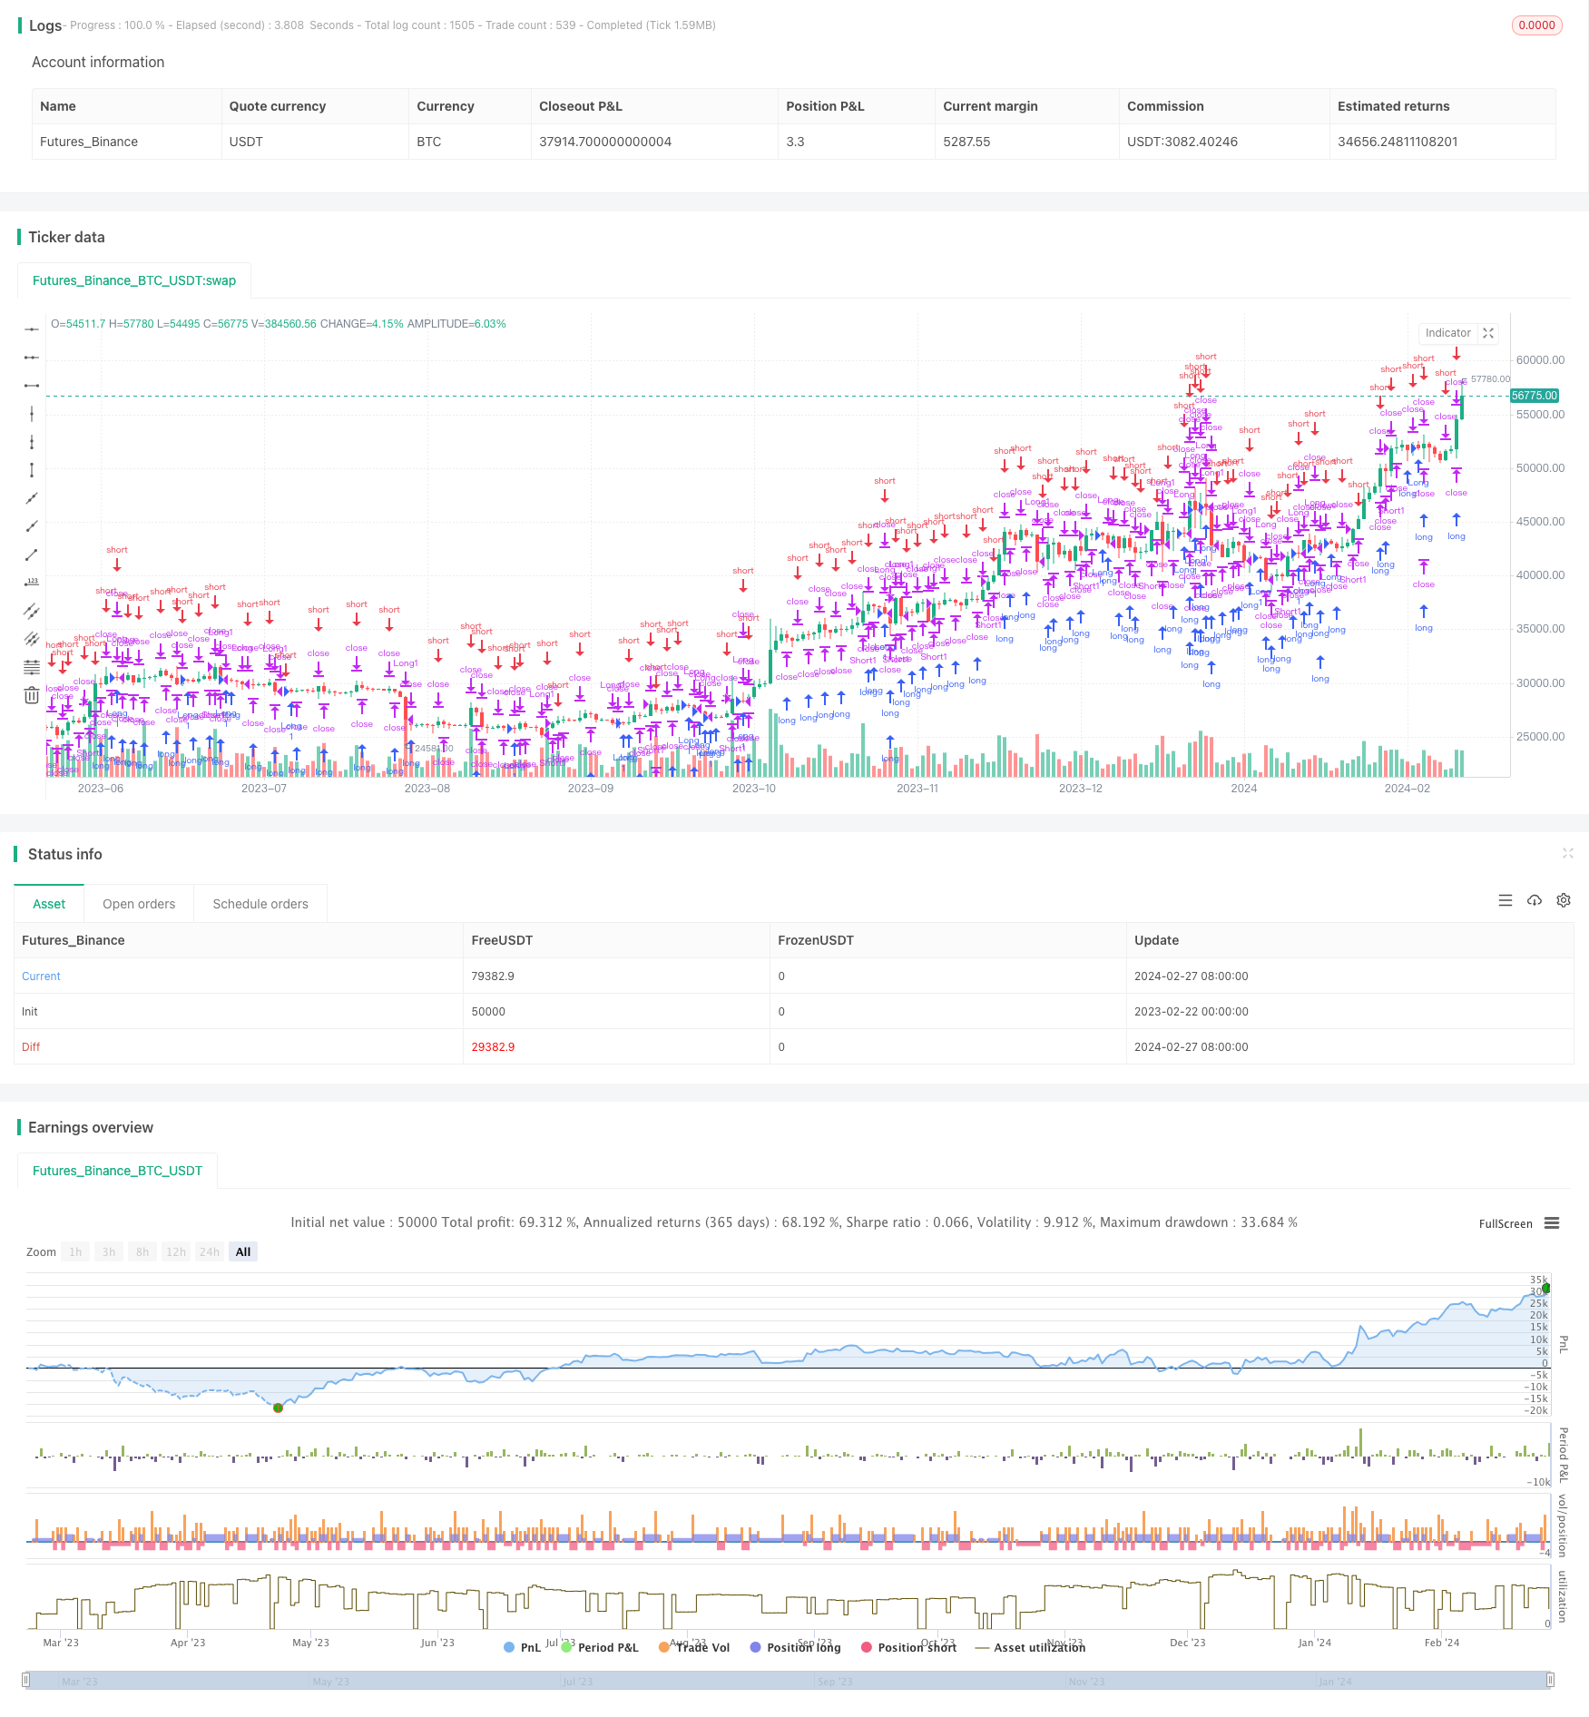Download status data via the cloud icon

1535,900
